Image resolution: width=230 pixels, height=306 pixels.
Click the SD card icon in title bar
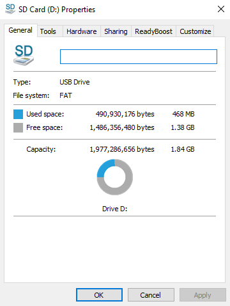click(x=10, y=9)
